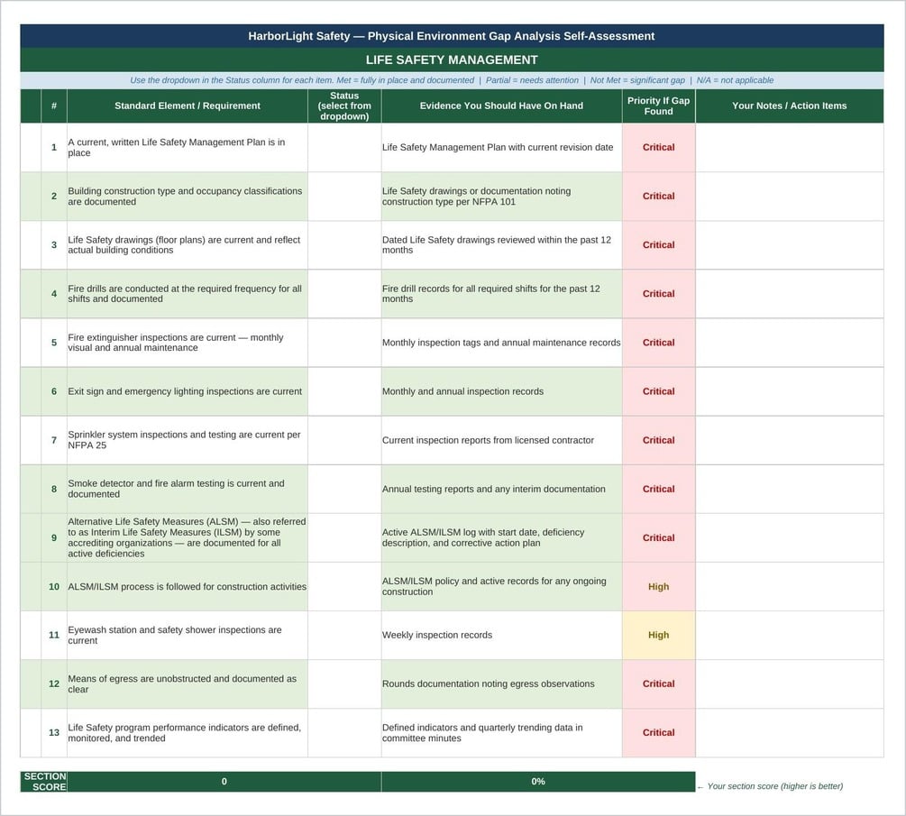Screen dimensions: 906x816
Task: Click the Standard Element / Requirement header
Action: tap(188, 105)
